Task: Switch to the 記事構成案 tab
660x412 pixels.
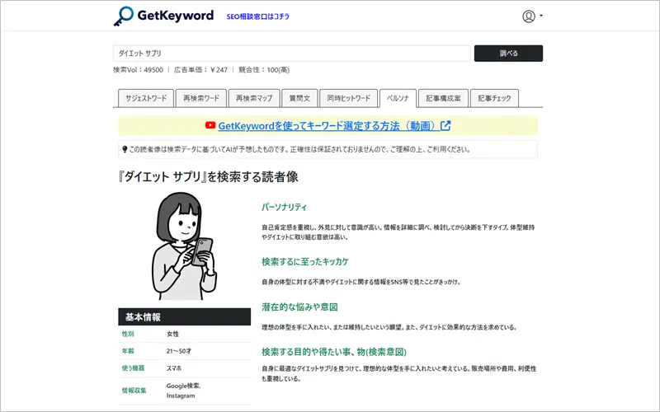Action: [x=445, y=98]
